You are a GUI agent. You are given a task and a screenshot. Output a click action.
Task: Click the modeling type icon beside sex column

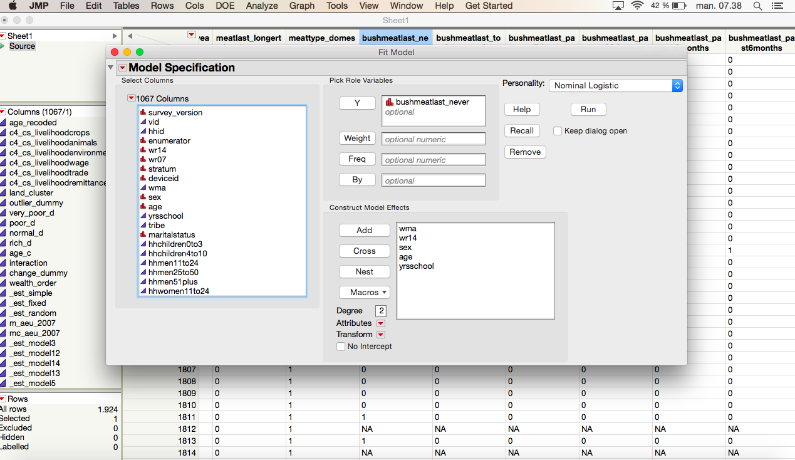[x=143, y=197]
